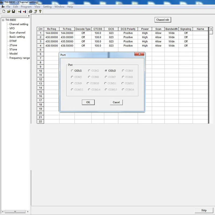Image resolution: width=215 pixels, height=215 pixels.
Task: Select DTMF in the tree
Action: tap(13, 41)
